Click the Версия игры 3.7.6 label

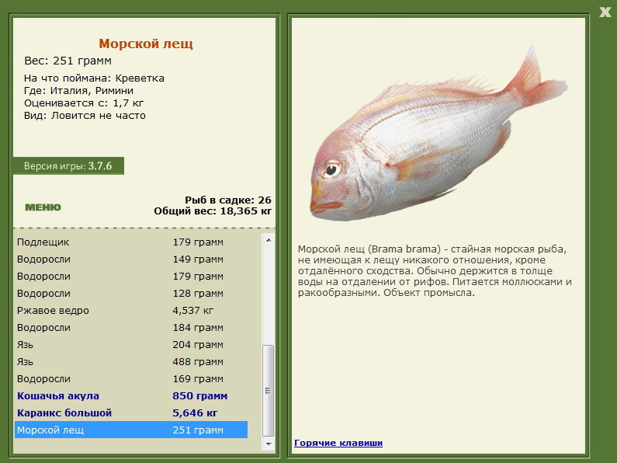click(68, 166)
